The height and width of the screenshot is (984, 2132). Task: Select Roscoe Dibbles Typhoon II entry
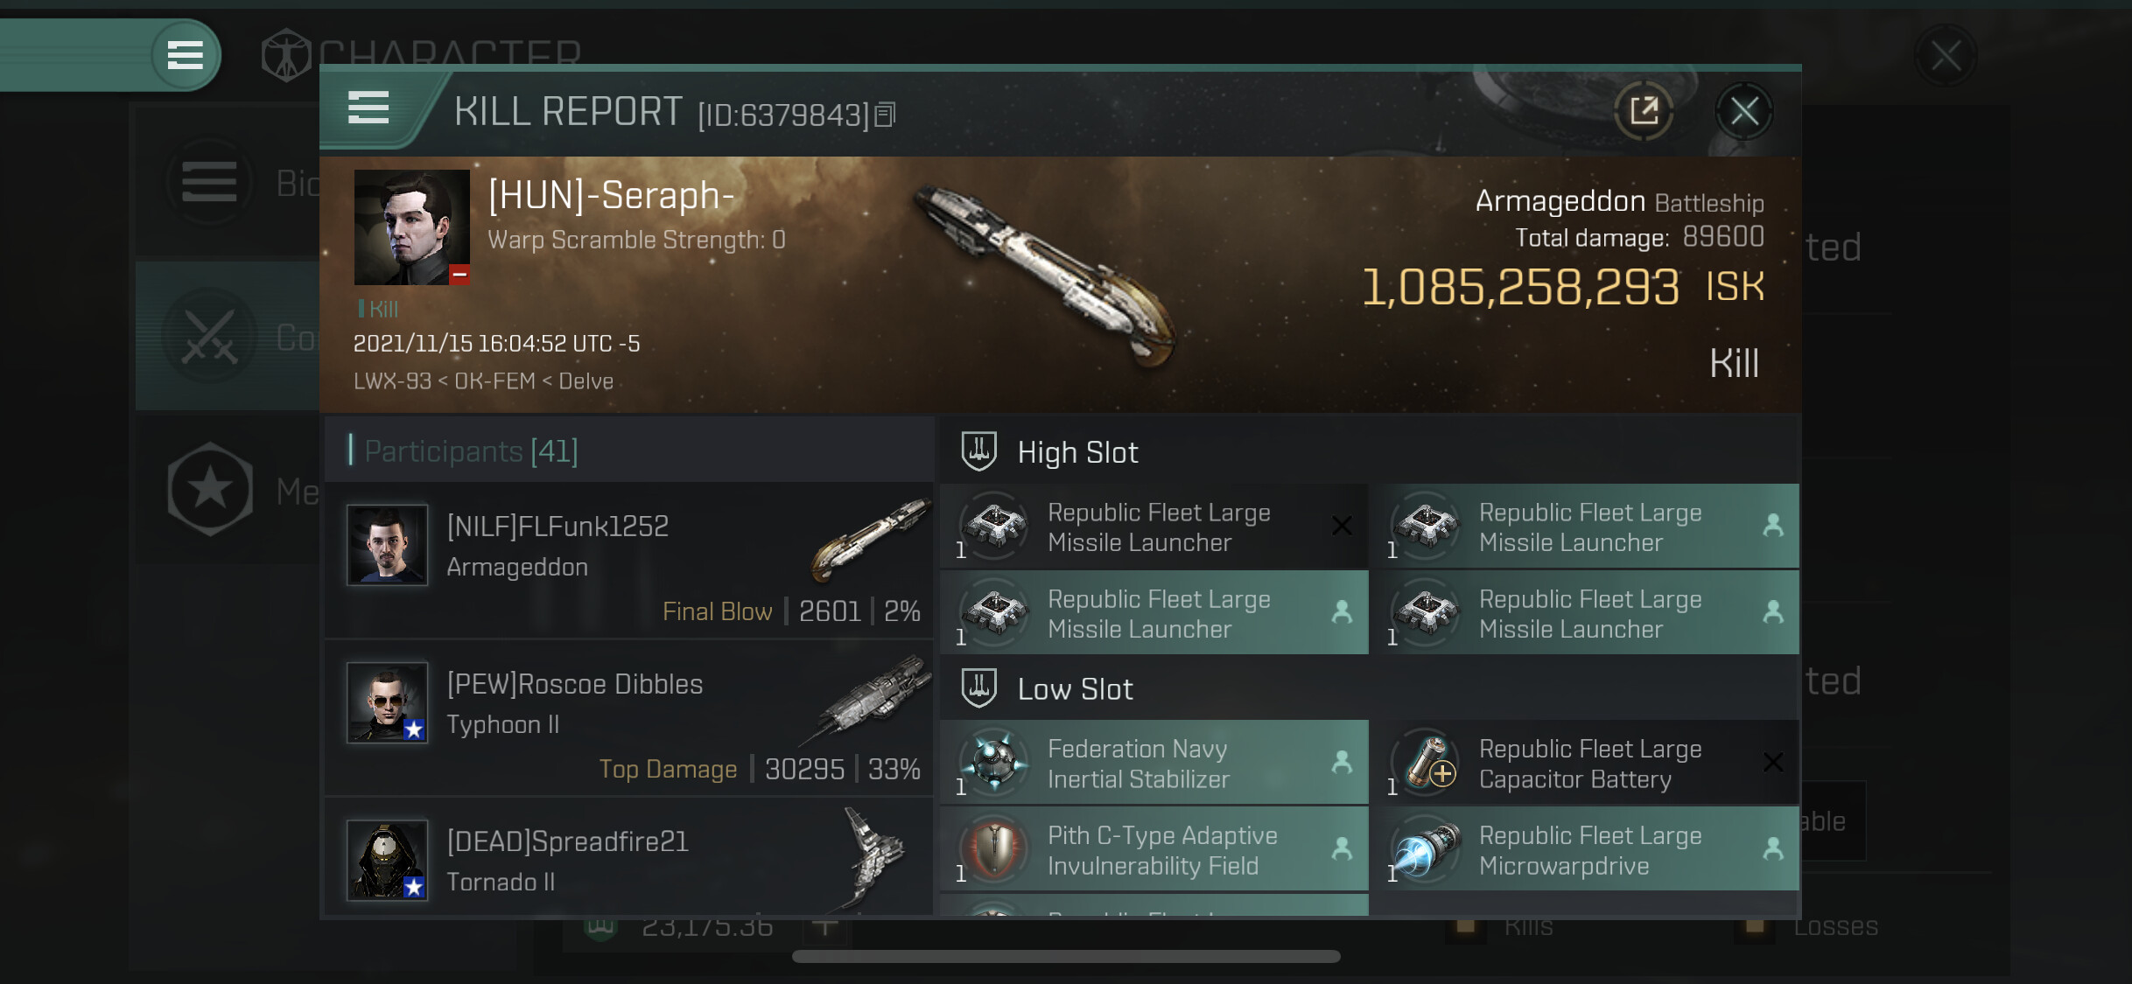[x=628, y=719]
